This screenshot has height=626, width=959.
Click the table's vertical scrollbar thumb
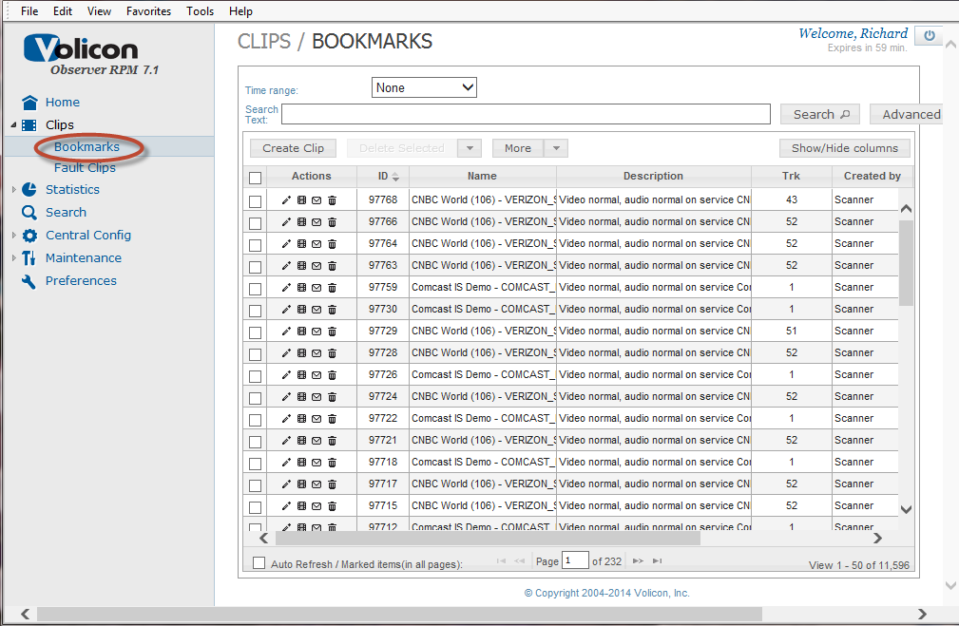click(906, 263)
